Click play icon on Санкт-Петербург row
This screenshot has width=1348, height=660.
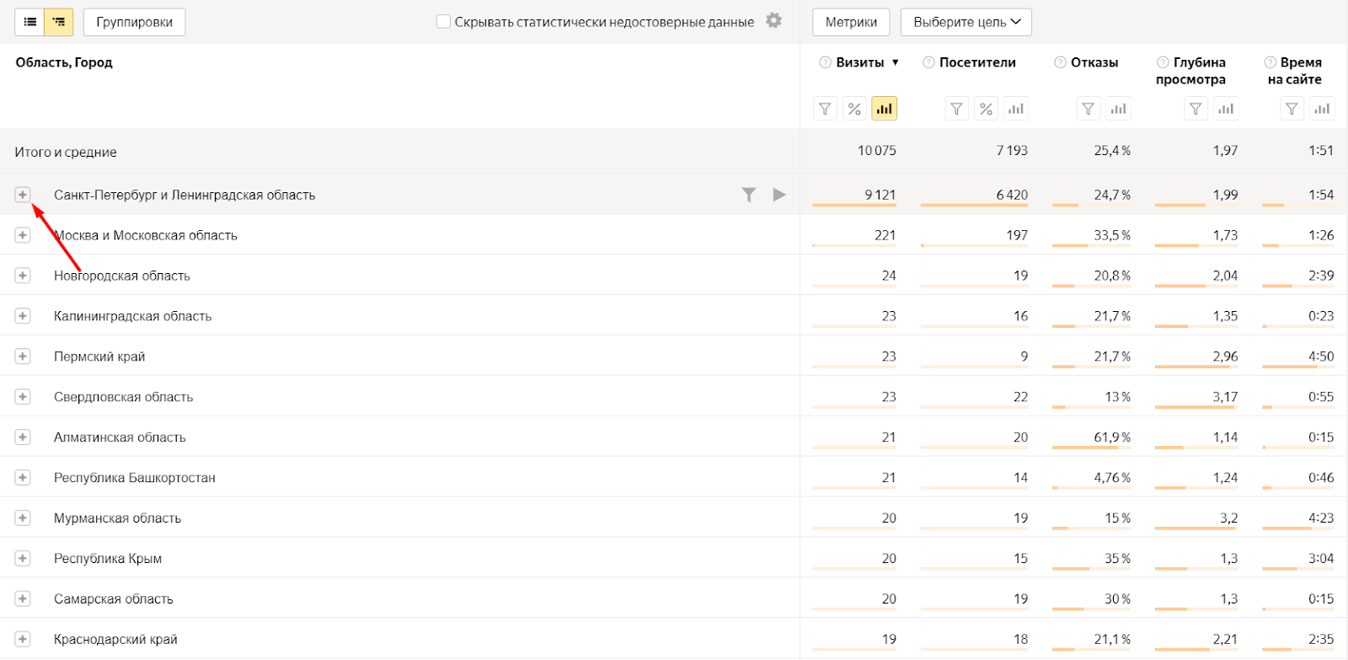click(x=779, y=195)
